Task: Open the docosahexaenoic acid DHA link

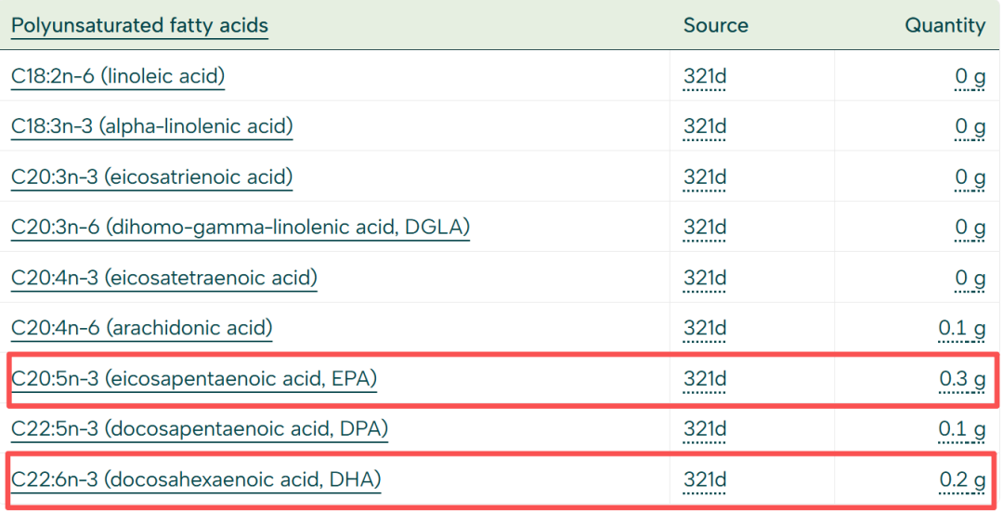Action: 196,479
